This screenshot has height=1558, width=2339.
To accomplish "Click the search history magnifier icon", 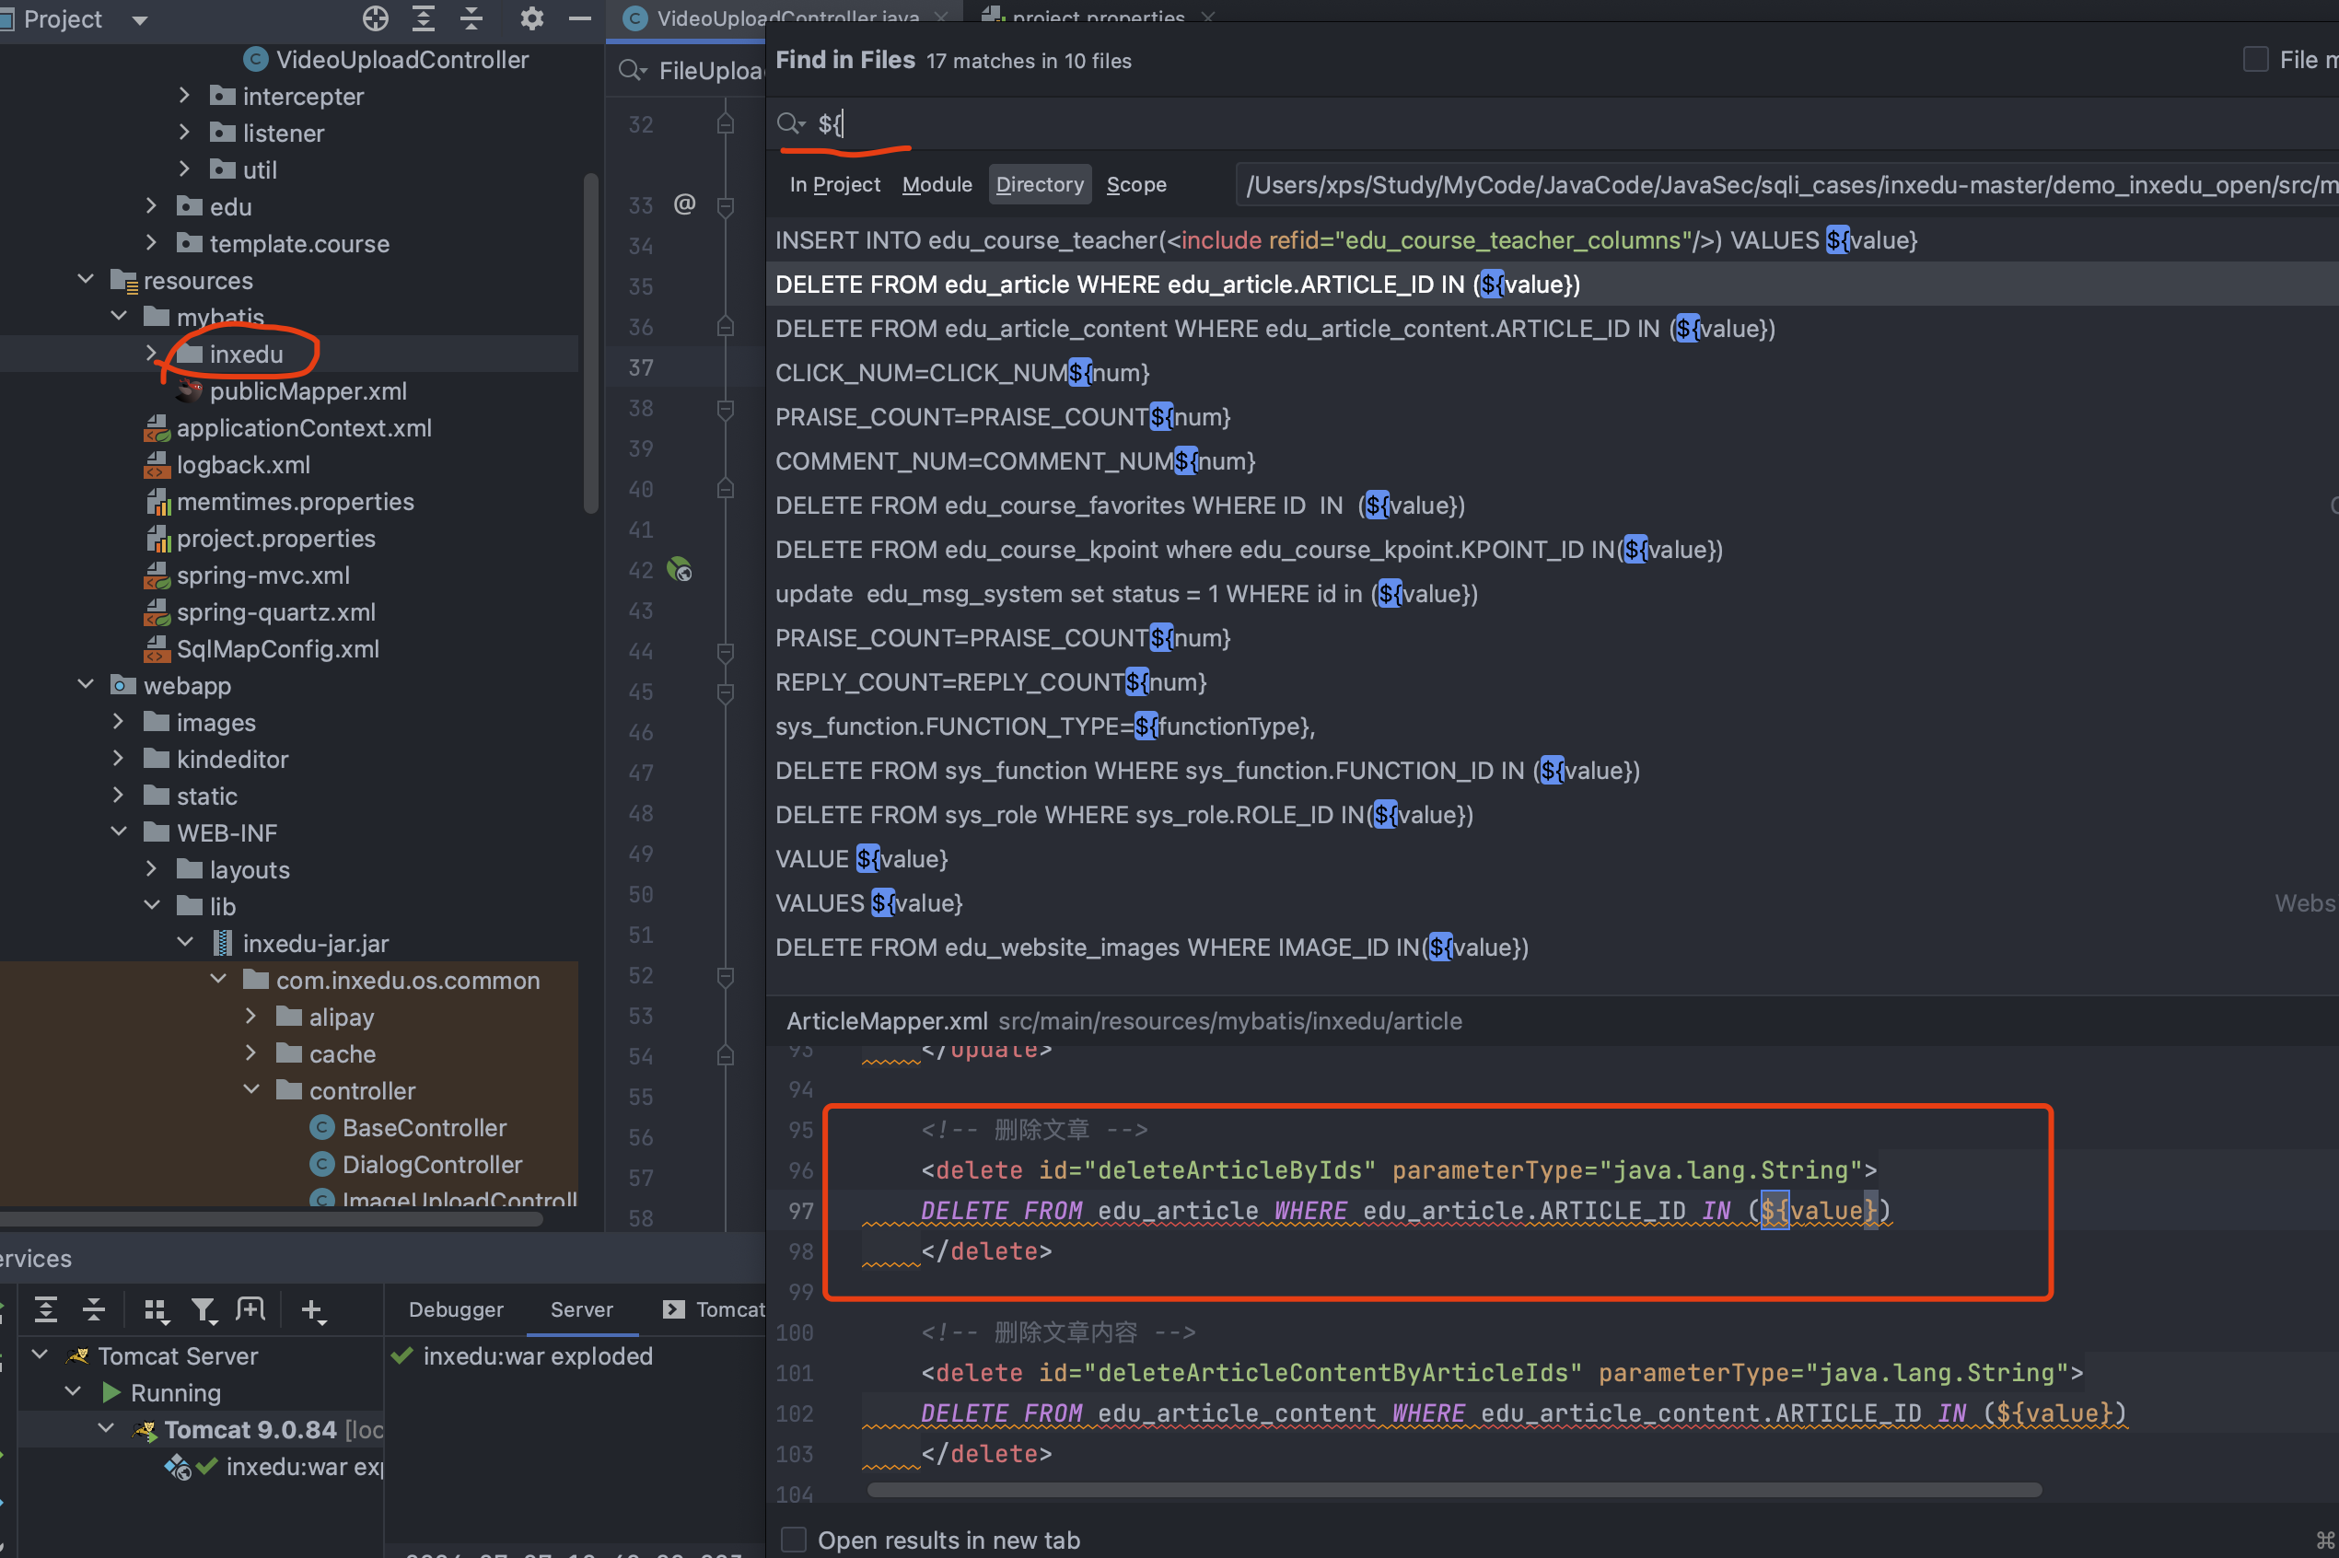I will (x=791, y=123).
